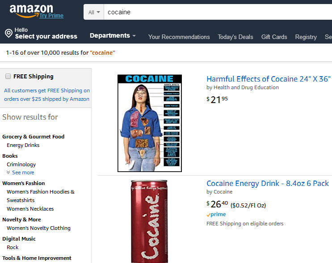
Task: Open Harmful Effects of Cocaine poster title
Action: [268, 79]
